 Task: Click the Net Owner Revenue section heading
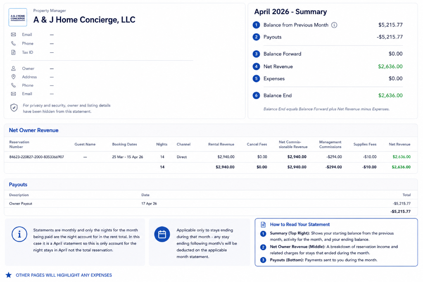pos(34,130)
